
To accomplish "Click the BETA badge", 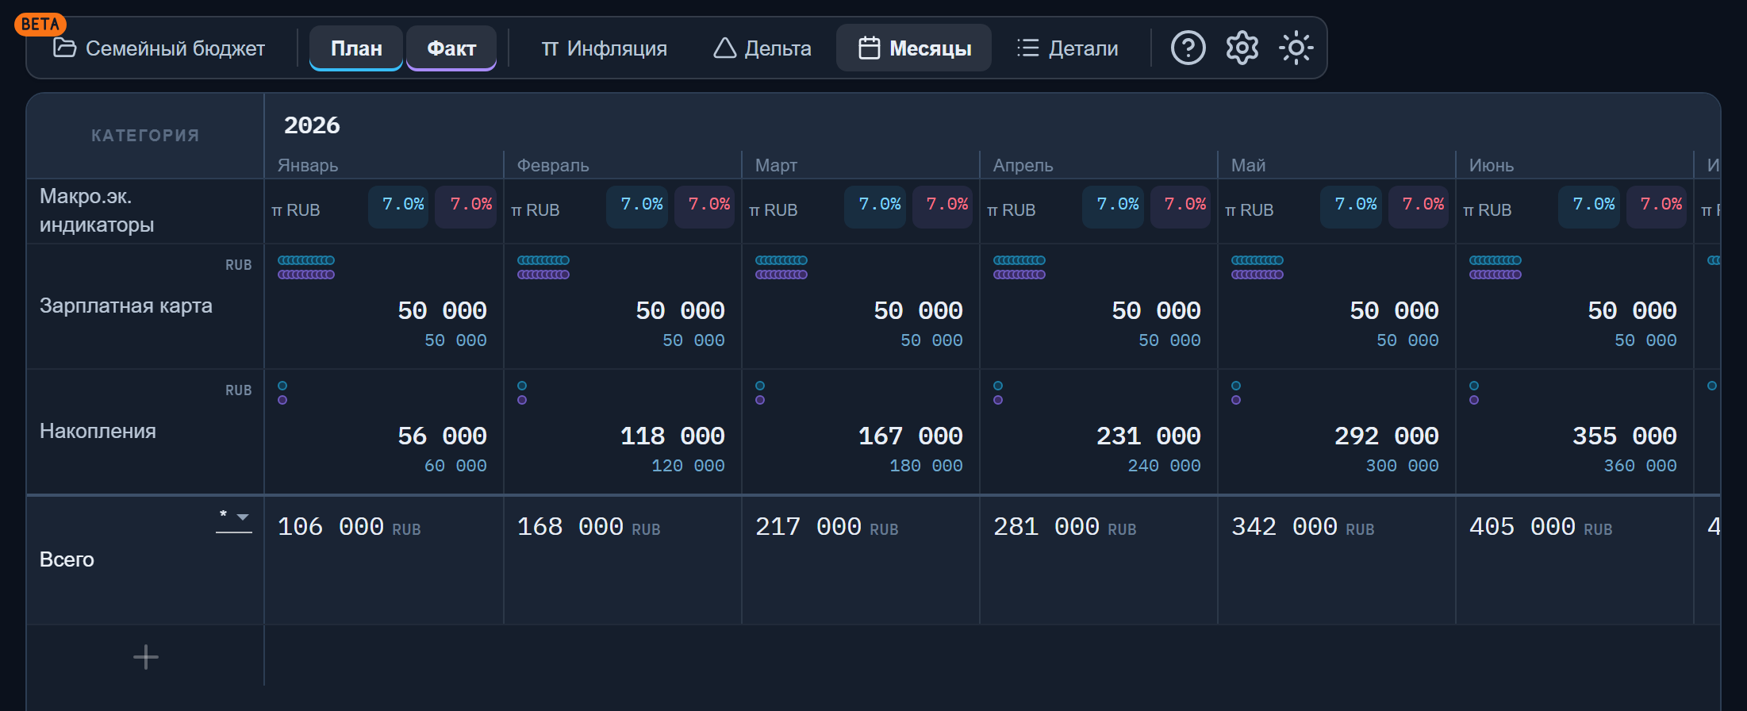I will [40, 25].
